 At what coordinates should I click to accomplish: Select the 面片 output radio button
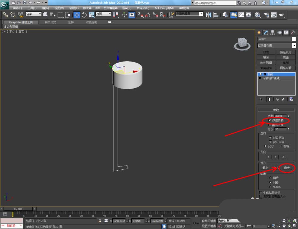pyautogui.click(x=270, y=178)
